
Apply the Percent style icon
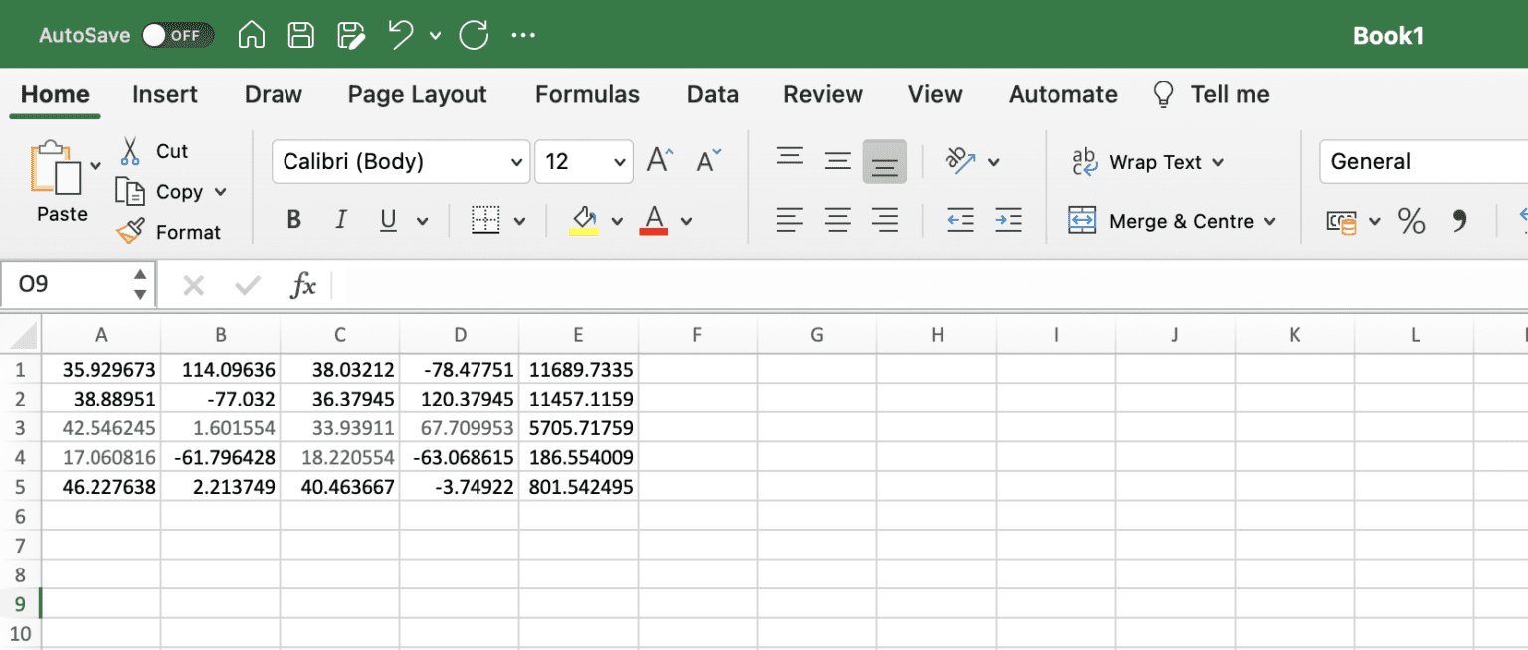pyautogui.click(x=1411, y=221)
